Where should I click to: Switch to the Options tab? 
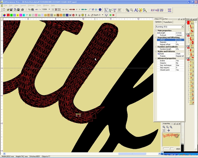pos(158,22)
